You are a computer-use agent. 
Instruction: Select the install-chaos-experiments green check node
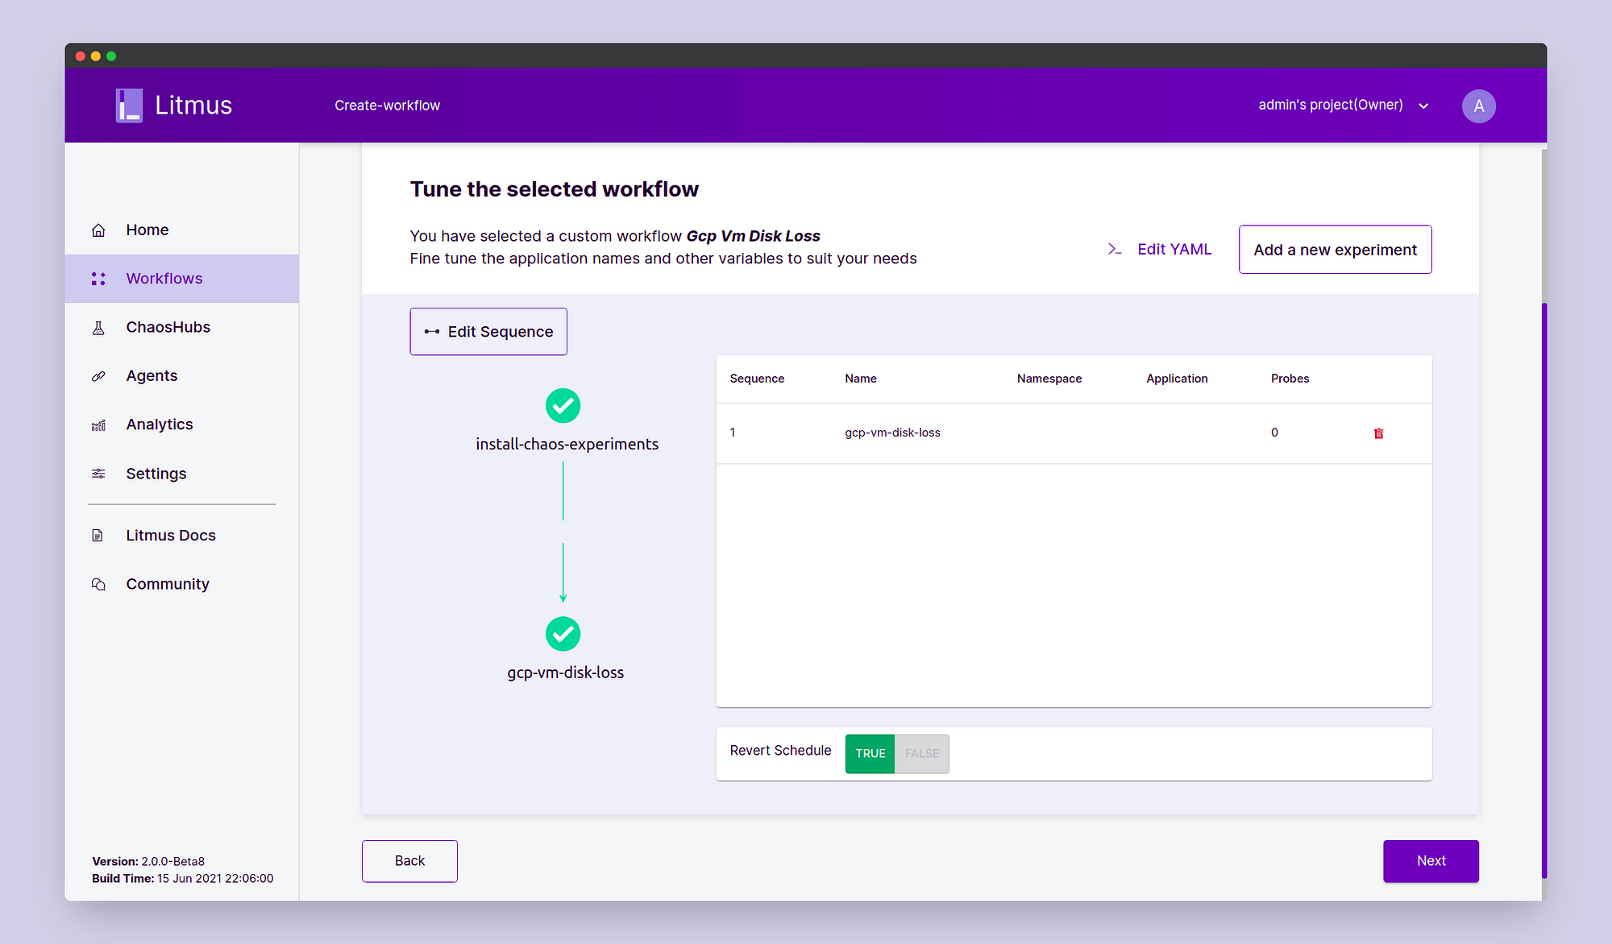(563, 406)
